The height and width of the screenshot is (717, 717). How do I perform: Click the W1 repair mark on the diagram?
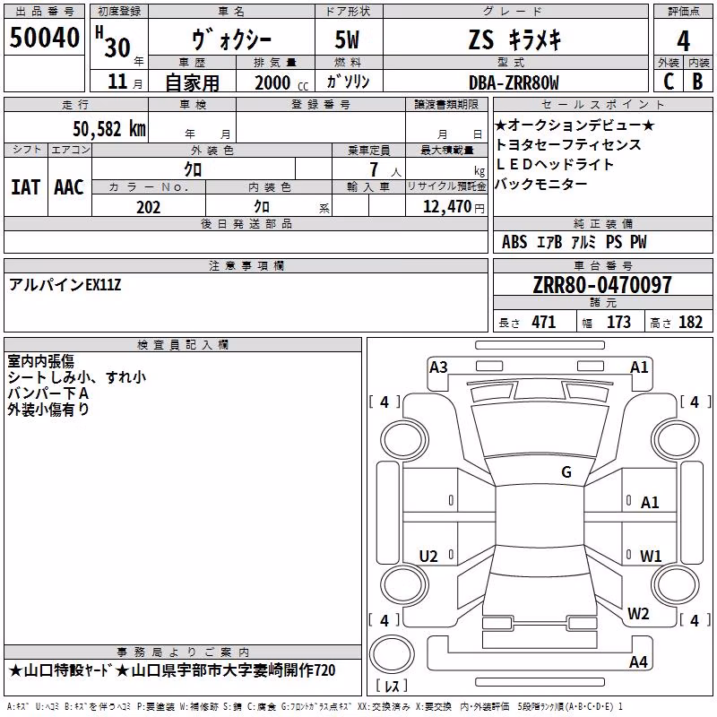click(x=651, y=556)
